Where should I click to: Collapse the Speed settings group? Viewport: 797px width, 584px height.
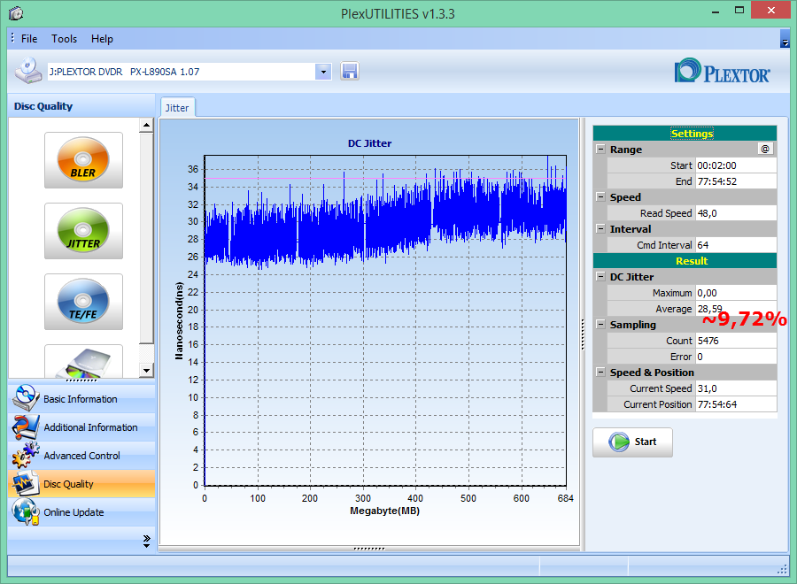click(600, 197)
